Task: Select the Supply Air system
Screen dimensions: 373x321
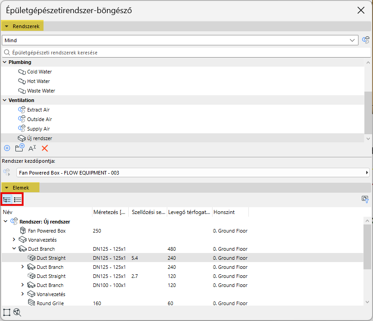Action: tap(39, 129)
